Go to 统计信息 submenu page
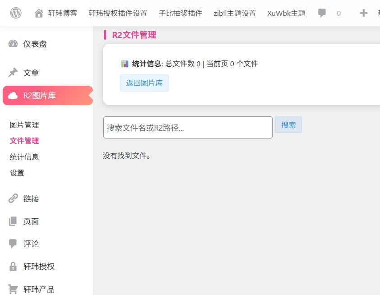Viewport: 380px width, 295px height. (24, 157)
